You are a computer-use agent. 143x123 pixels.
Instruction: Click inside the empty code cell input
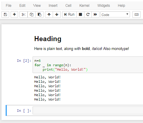[88, 111]
